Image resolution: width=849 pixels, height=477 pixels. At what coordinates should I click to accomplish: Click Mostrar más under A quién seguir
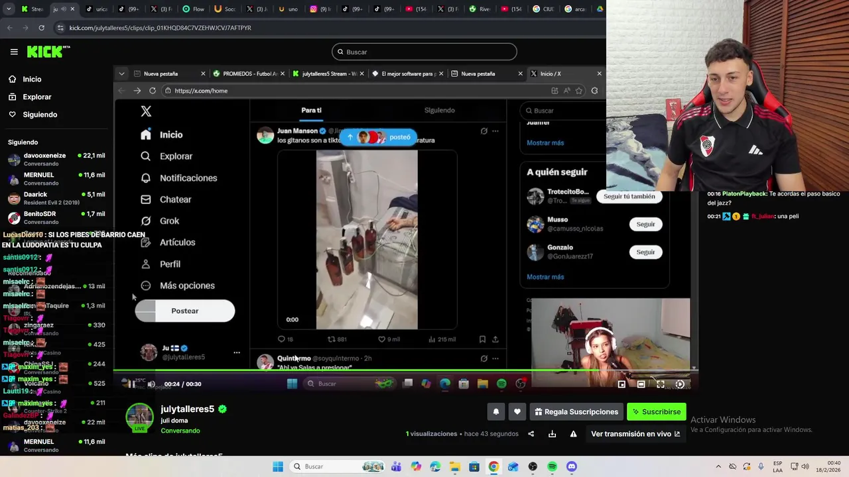545,277
